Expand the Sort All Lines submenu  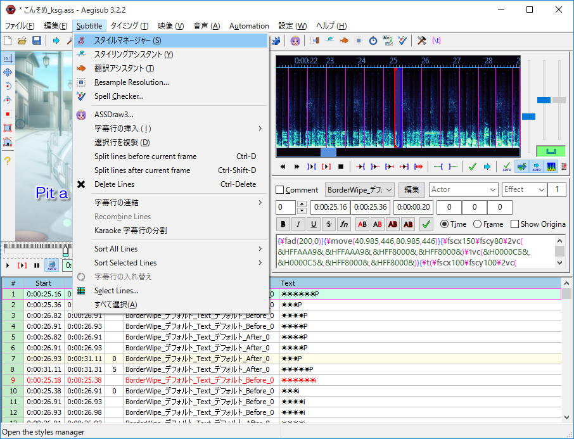170,248
